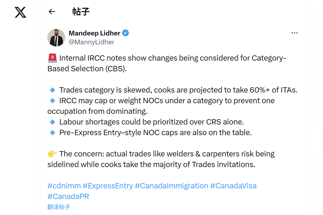Viewport: 323px width, 215px height.
Task: Click the X logo home icon
Action: coord(20,12)
